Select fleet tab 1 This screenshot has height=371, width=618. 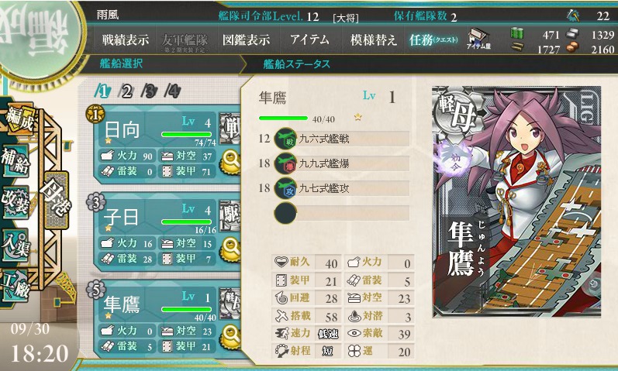click(103, 91)
